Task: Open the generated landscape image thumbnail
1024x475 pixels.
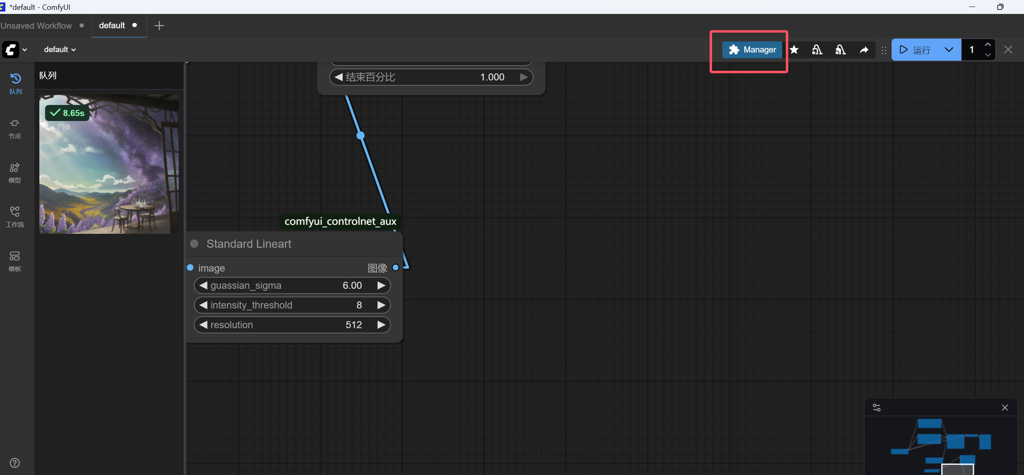Action: [109, 164]
